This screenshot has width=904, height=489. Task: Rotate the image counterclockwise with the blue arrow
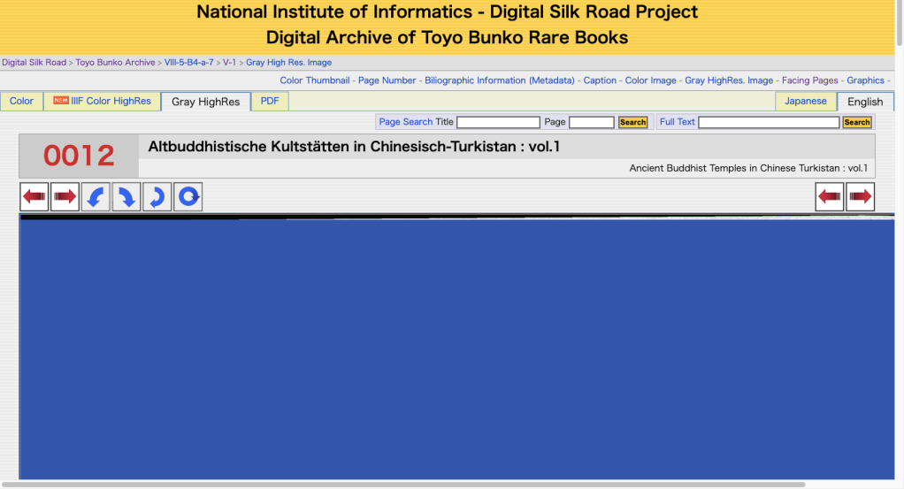point(96,196)
